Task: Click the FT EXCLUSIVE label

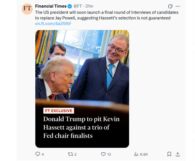Action: tap(58, 111)
